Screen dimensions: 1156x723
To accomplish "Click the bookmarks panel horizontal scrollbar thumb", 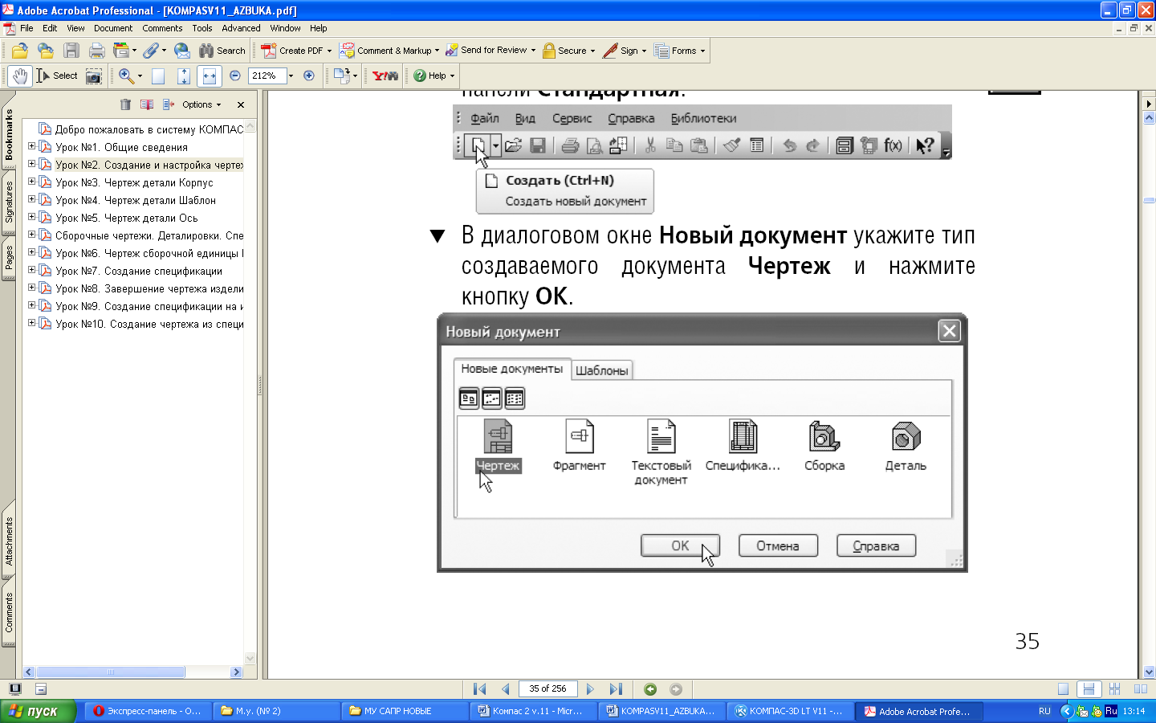I will coord(111,672).
